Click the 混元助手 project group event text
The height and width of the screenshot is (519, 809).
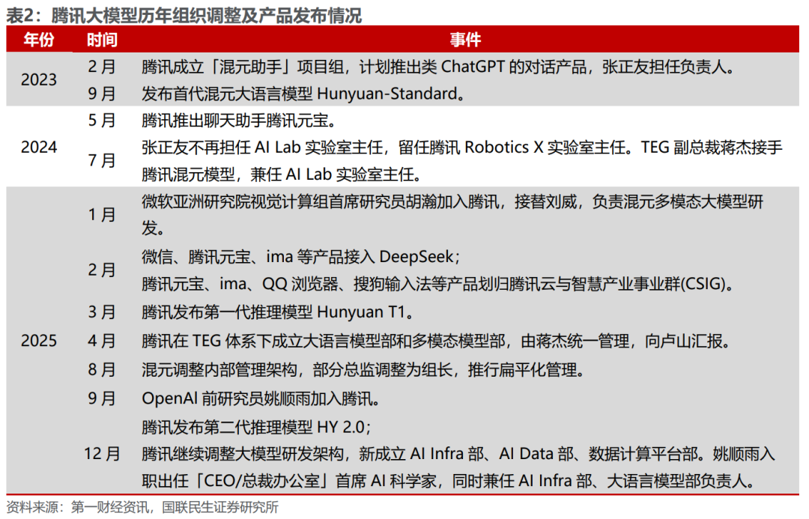440,66
